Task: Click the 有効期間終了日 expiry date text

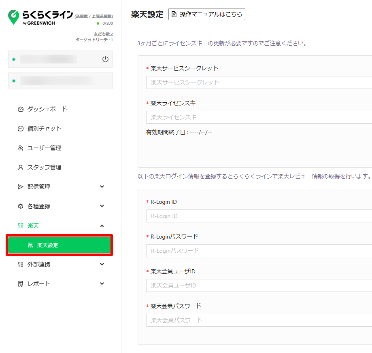Action: coord(179,132)
